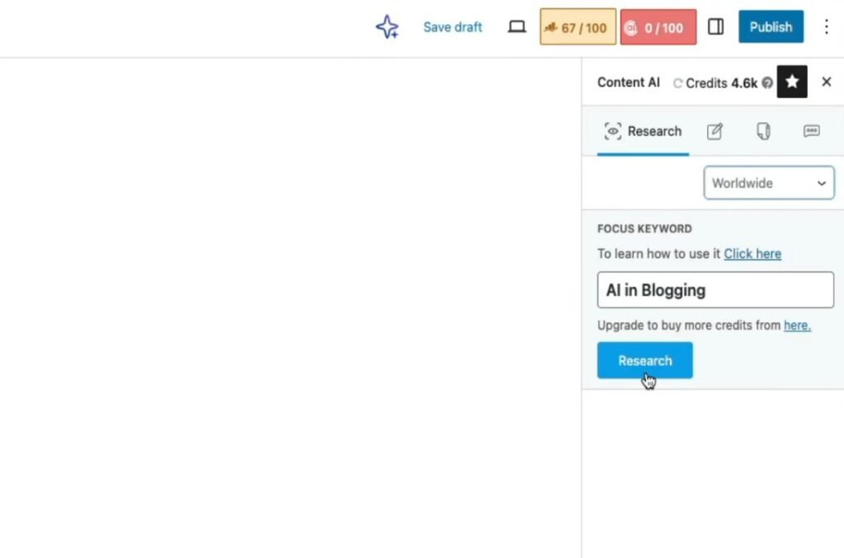Screen dimensions: 844x558
Task: Click the Publish button
Action: [x=771, y=27]
